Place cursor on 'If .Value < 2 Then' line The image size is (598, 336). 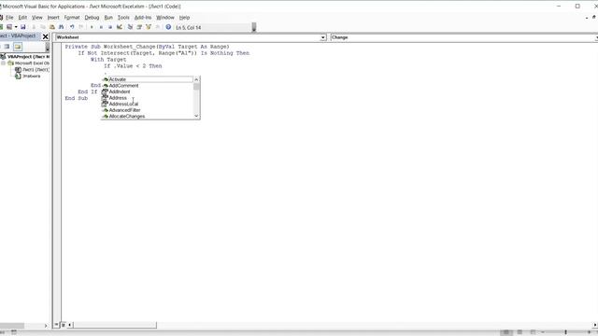133,66
